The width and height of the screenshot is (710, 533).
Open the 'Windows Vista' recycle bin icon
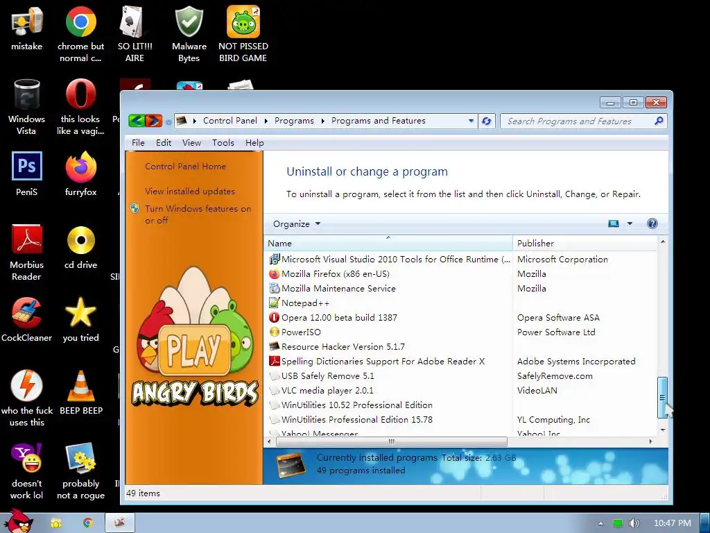click(27, 107)
